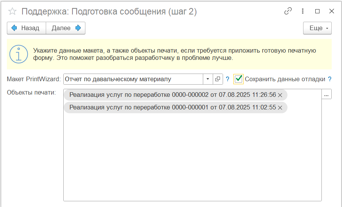The height and width of the screenshot is (207, 342).
Task: Maximize the Поддержка dialog window
Action: click(317, 11)
